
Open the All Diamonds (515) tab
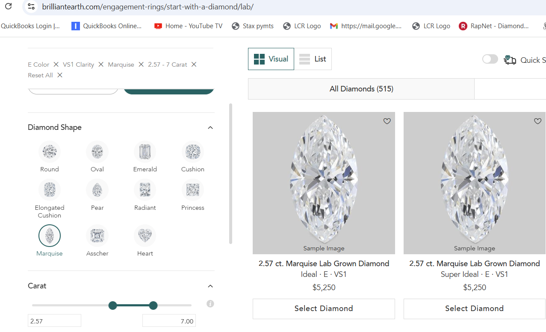pos(361,89)
